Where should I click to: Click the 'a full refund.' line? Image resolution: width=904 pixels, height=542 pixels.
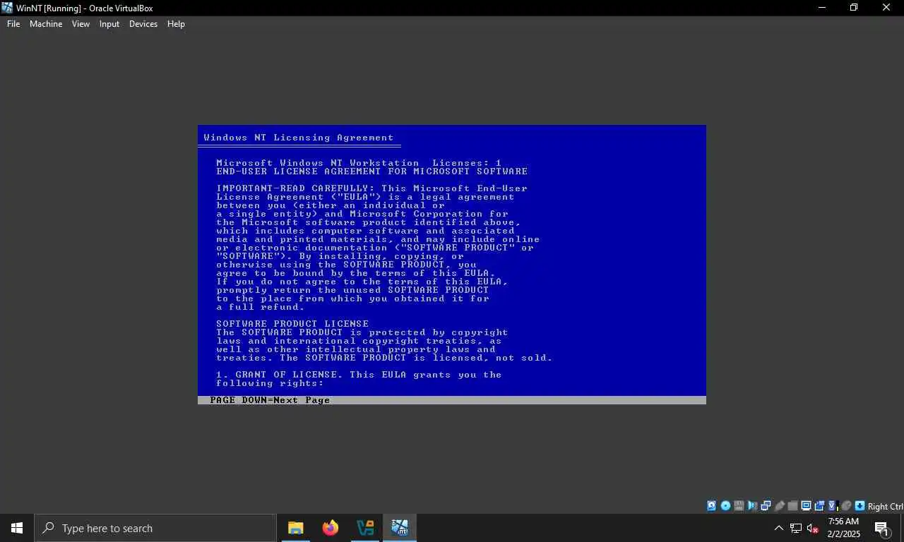[x=261, y=307]
